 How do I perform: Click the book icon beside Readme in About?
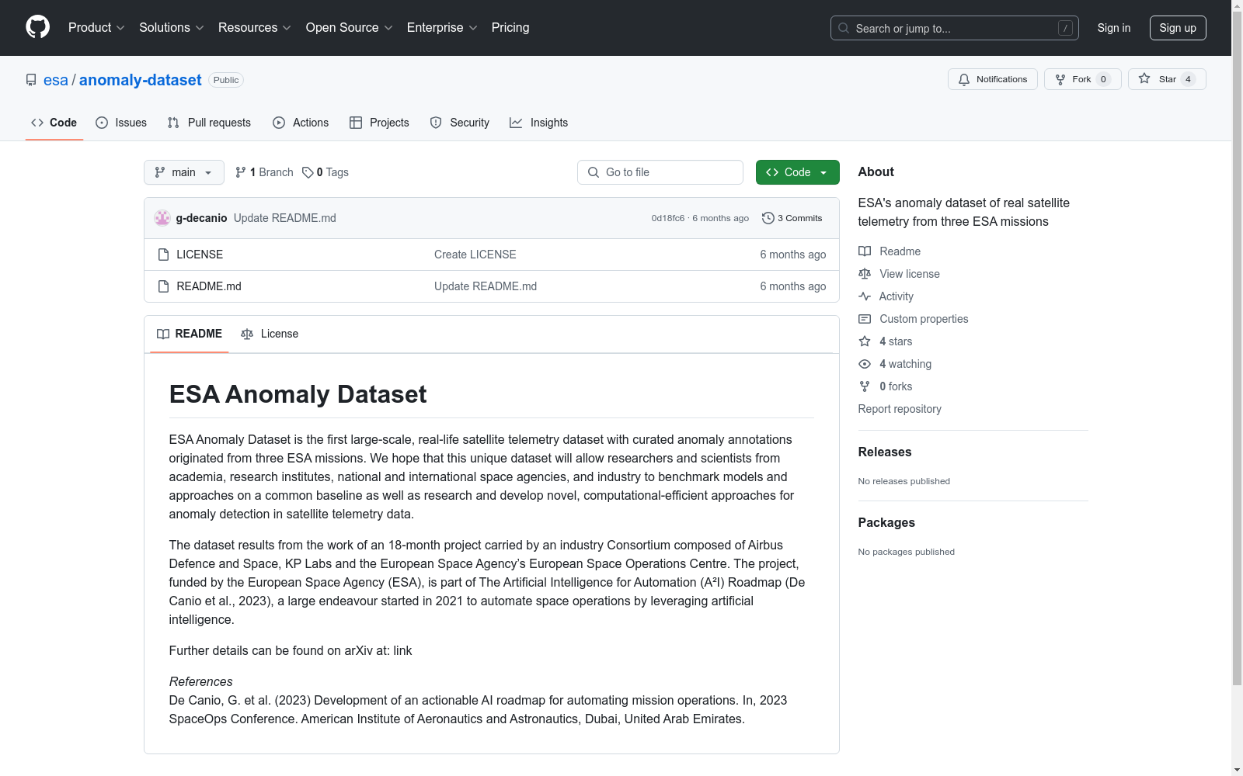865,251
